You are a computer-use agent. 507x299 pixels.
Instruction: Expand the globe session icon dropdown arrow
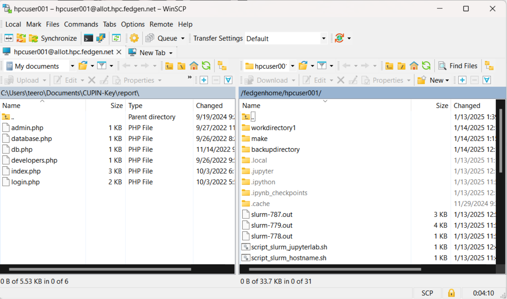(x=349, y=38)
